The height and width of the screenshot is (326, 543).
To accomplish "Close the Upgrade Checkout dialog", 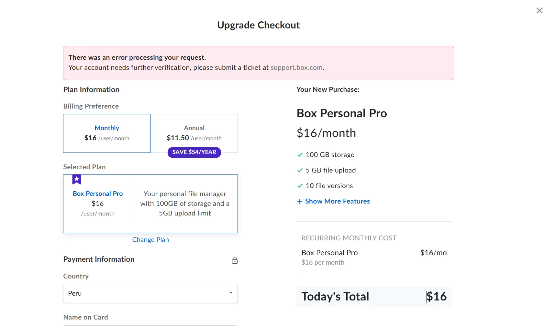I will click(539, 11).
